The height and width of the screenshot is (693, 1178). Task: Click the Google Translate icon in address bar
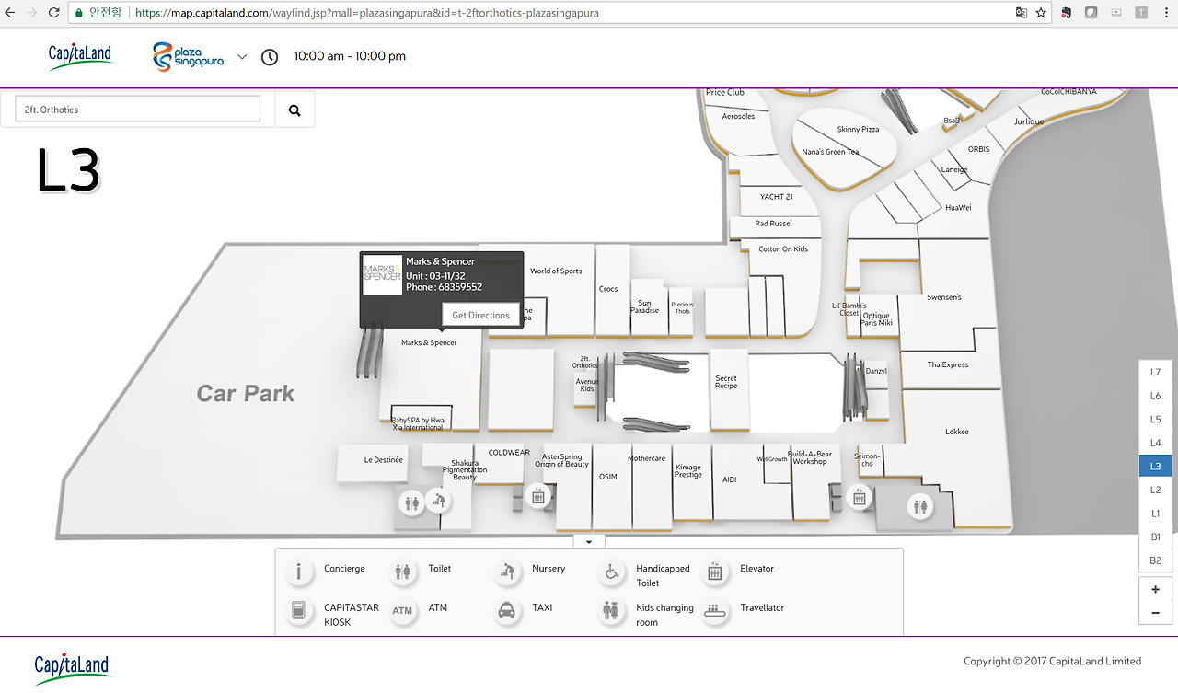(x=1021, y=13)
